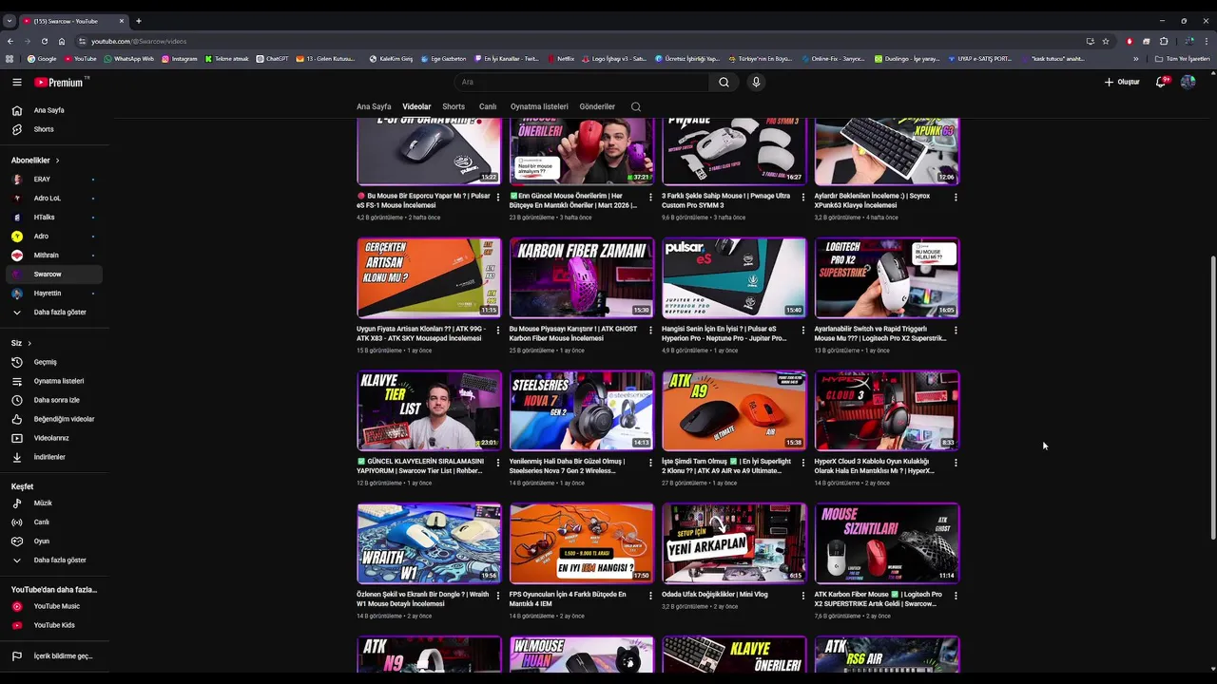Expand the Abonelikler section
This screenshot has width=1217, height=684.
35,161
